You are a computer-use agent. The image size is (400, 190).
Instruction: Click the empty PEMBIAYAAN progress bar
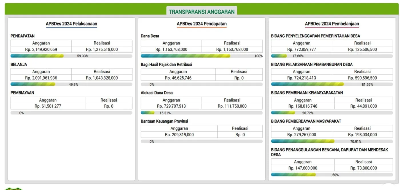pos(71,113)
